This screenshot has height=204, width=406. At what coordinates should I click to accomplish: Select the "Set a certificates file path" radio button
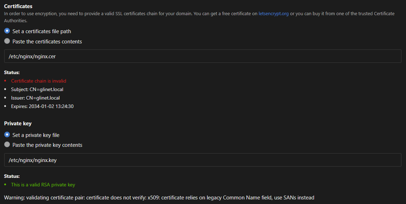coord(7,31)
